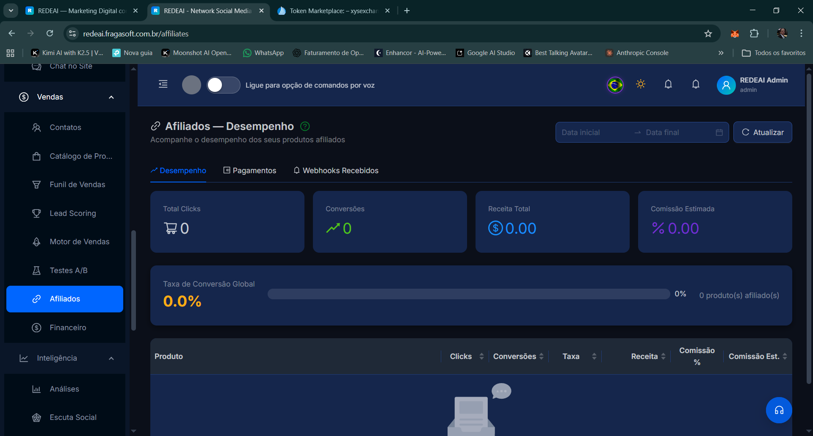
Task: Toggle the voice commands switch
Action: tap(223, 85)
